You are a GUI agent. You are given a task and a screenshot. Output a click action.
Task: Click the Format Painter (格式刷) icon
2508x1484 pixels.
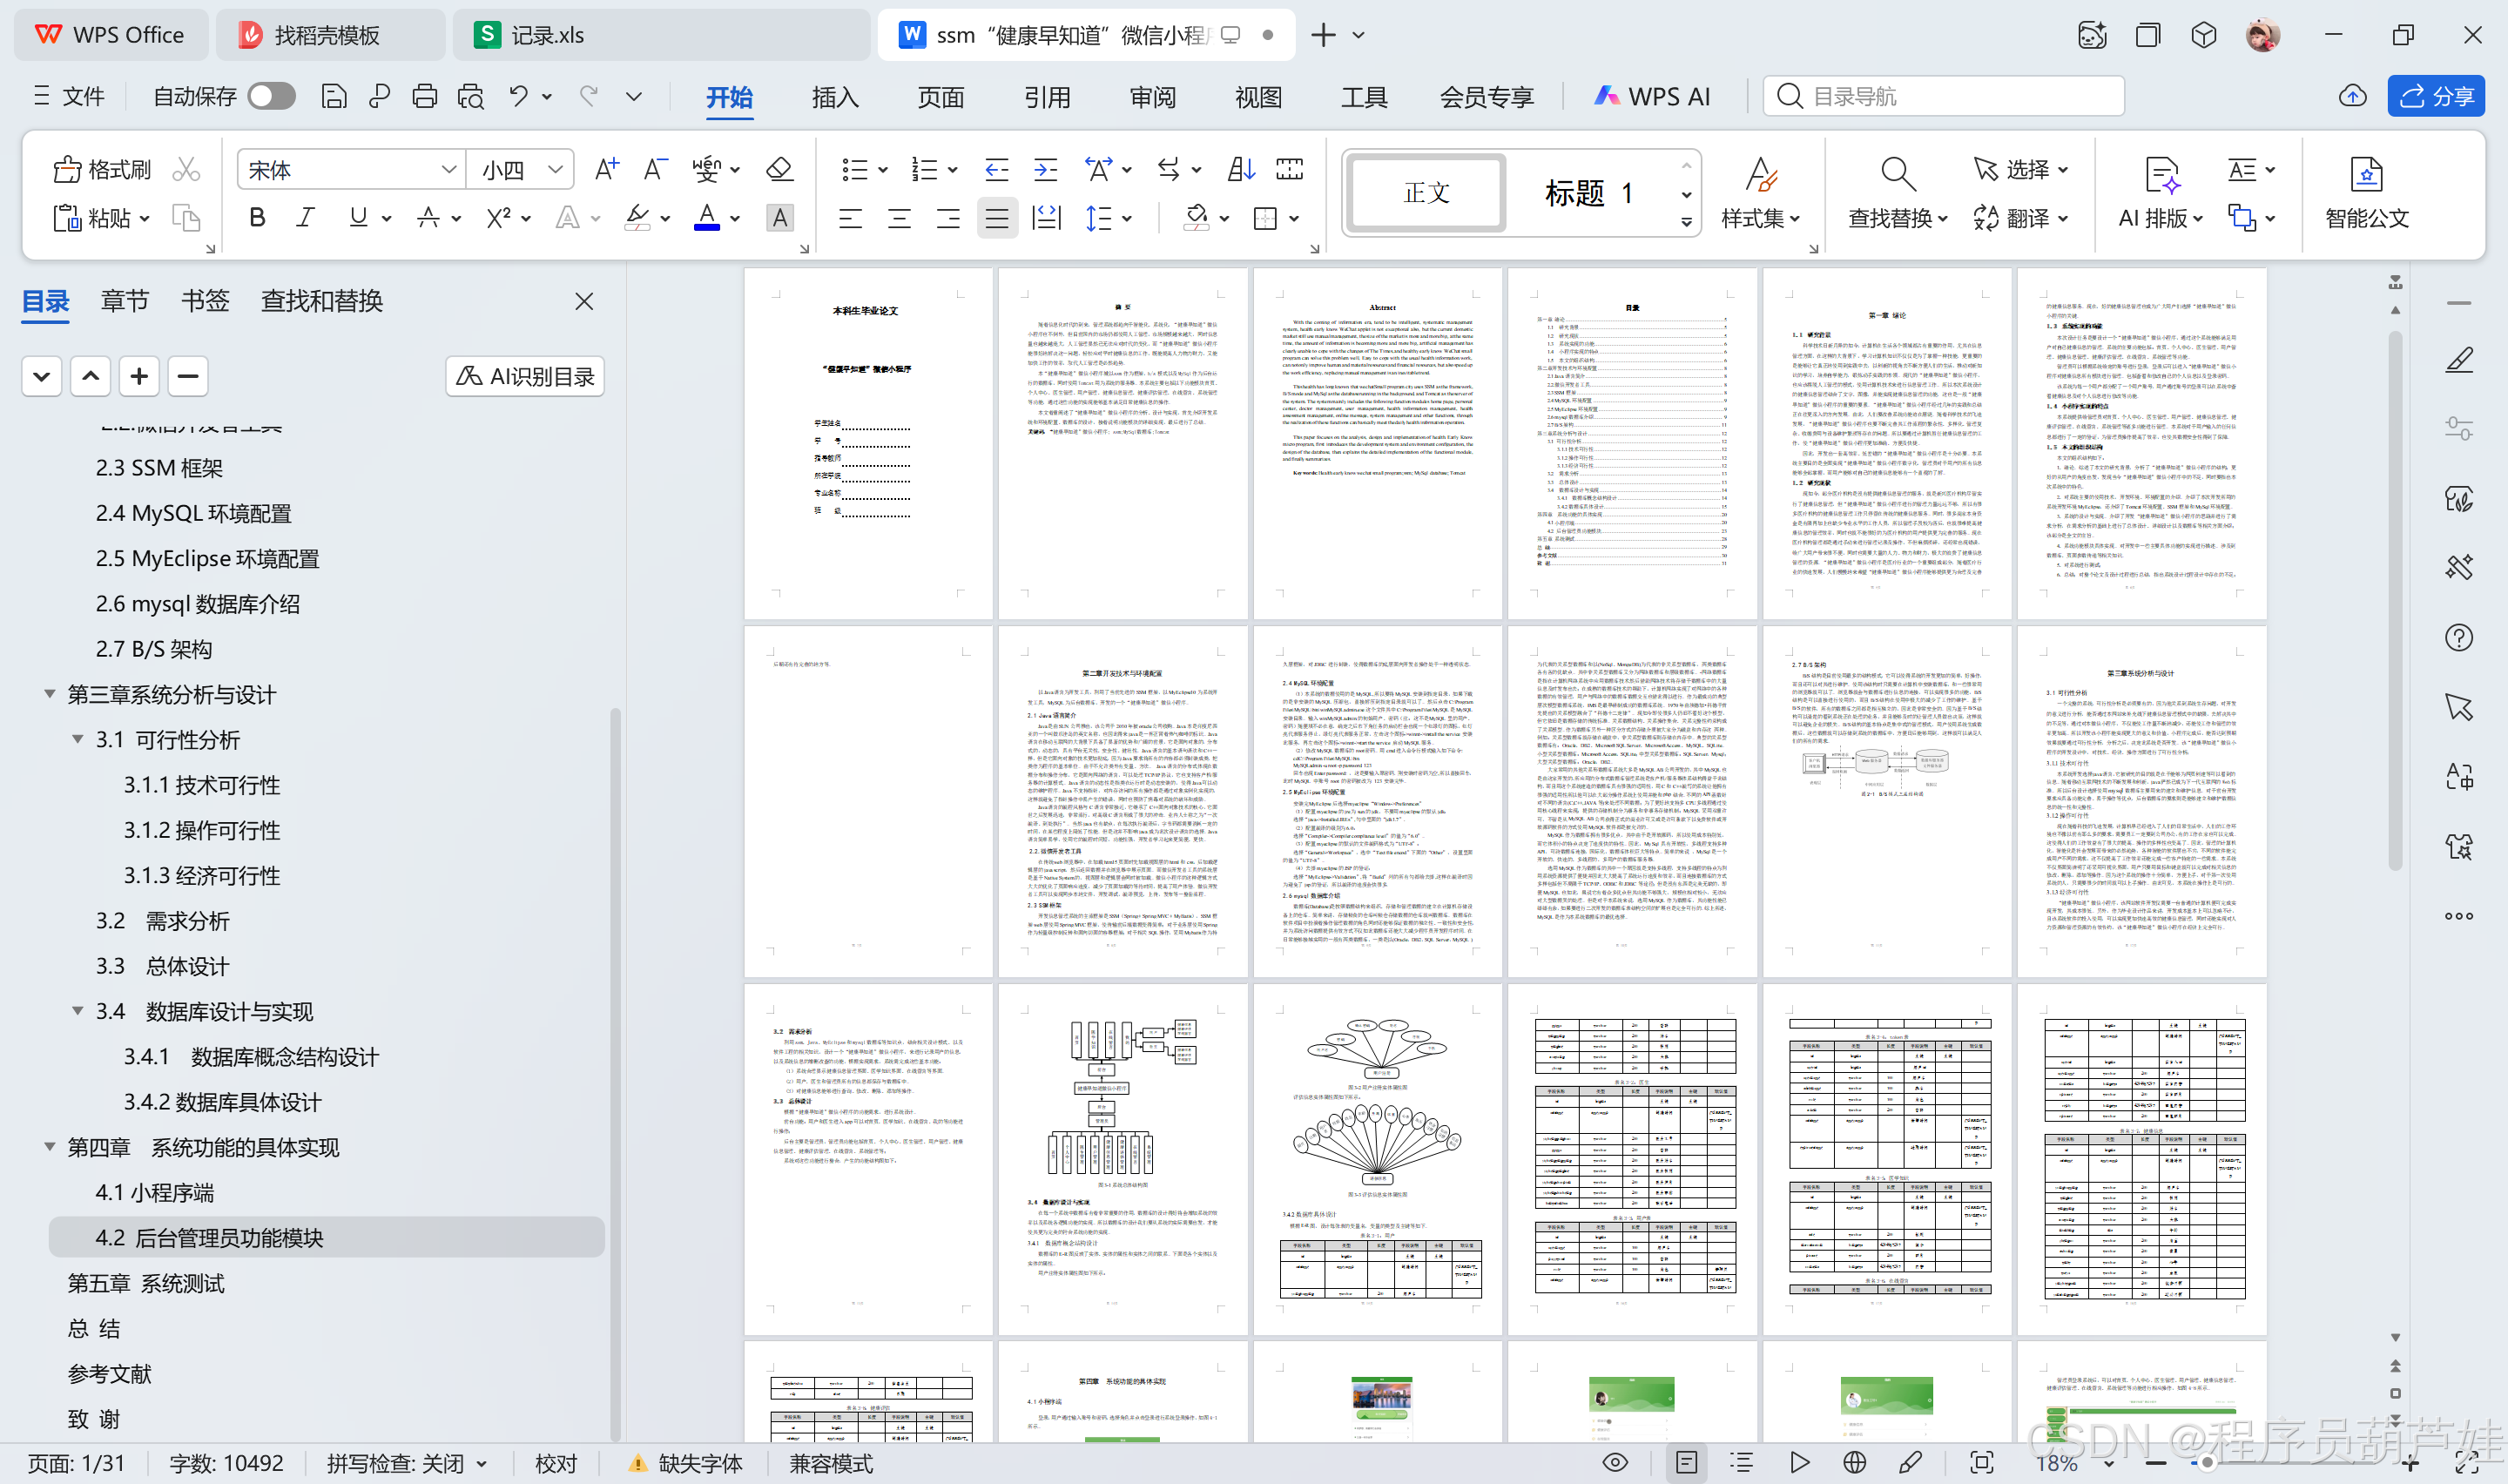click(x=101, y=169)
